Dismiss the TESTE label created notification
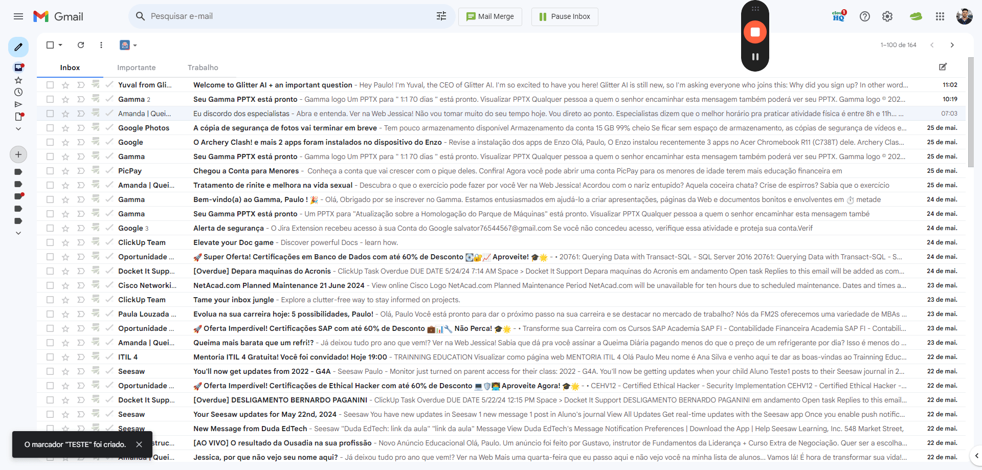 (x=139, y=444)
